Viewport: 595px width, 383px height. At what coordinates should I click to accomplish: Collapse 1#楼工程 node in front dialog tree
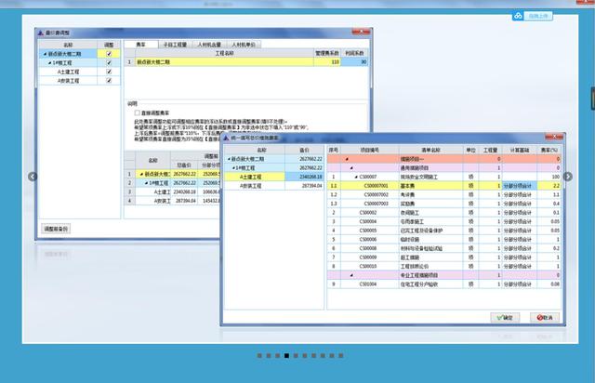click(x=233, y=167)
